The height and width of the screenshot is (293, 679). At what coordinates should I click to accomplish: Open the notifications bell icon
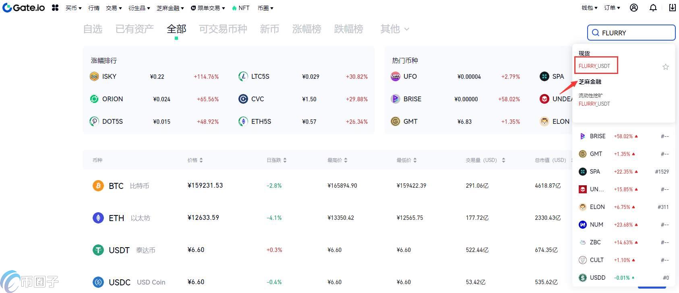click(x=653, y=8)
